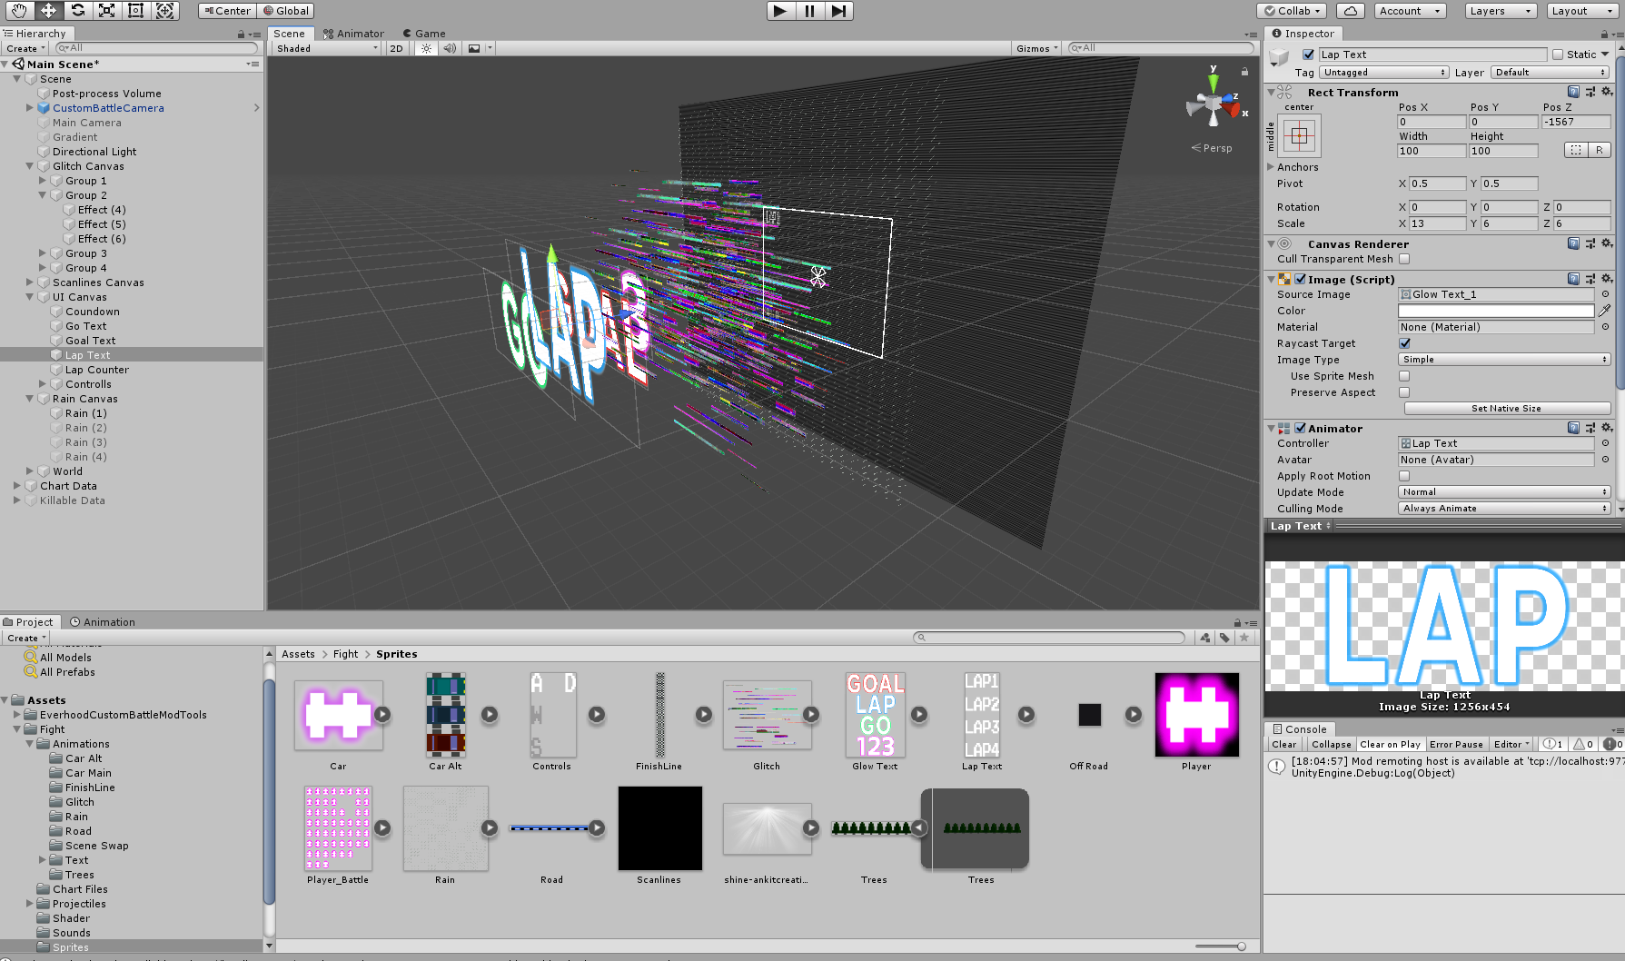Pause the game playback
Viewport: 1625px width, 961px height.
[x=809, y=11]
